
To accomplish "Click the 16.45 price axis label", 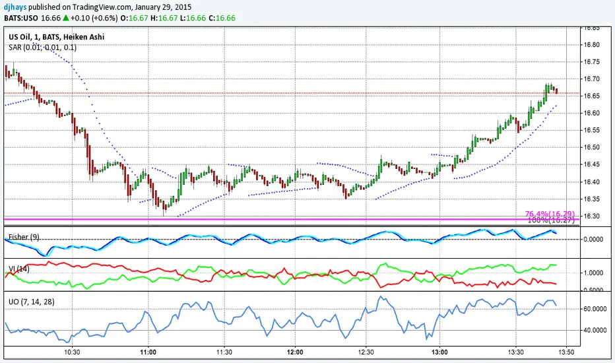I will (x=591, y=164).
